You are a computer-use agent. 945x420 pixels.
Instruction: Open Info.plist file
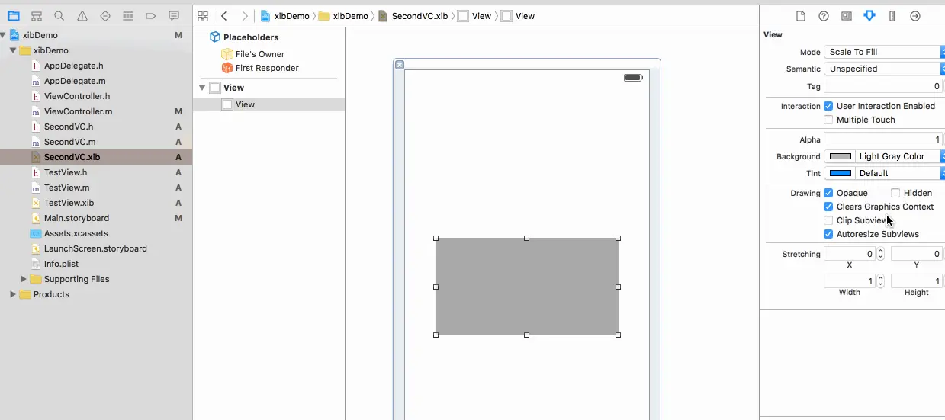(62, 264)
